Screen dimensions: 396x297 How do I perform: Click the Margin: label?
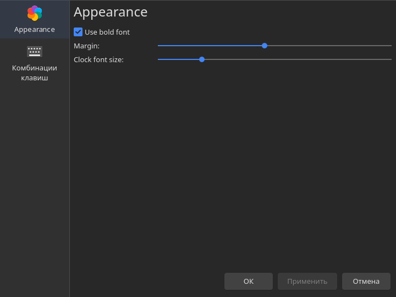point(87,46)
